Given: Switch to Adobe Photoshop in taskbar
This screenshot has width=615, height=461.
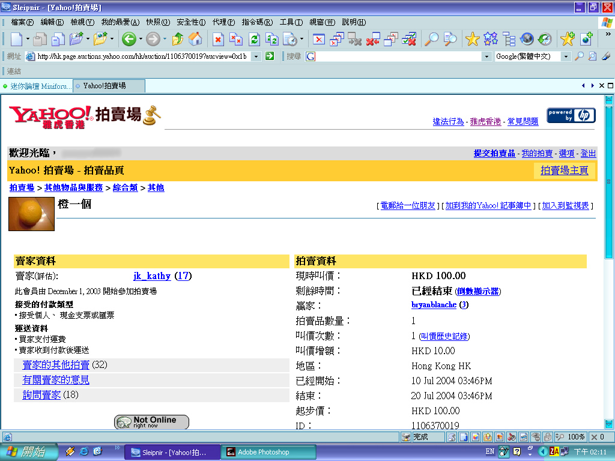Looking at the screenshot, I should (x=268, y=452).
